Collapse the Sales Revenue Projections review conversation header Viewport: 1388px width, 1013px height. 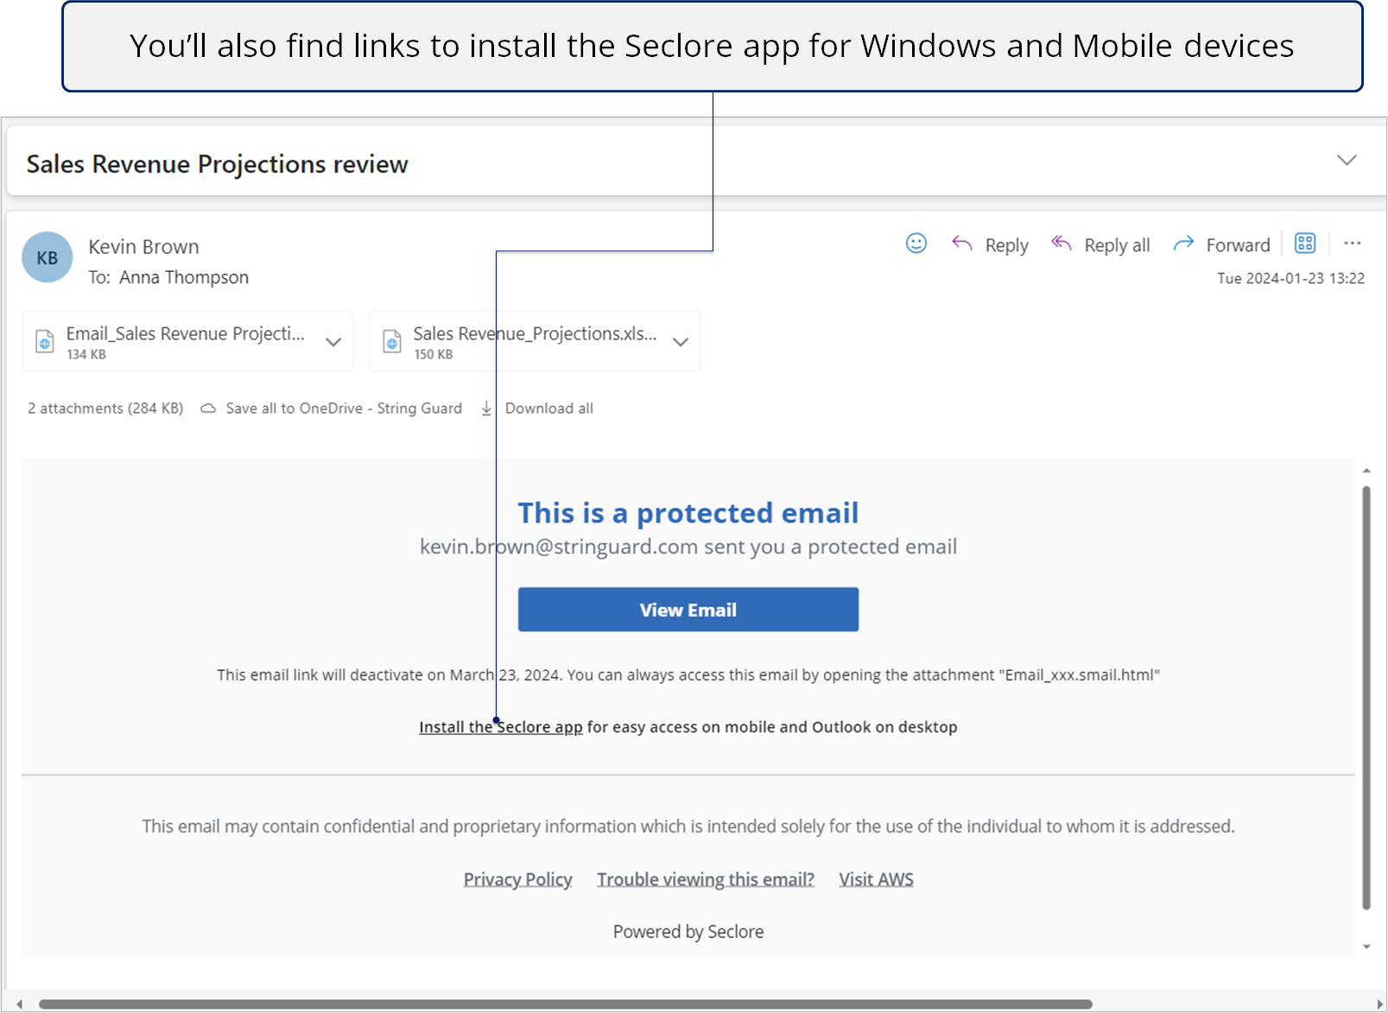pyautogui.click(x=1347, y=161)
